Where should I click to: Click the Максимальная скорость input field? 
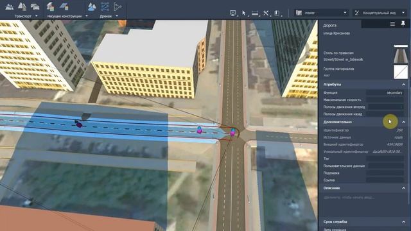(x=385, y=100)
